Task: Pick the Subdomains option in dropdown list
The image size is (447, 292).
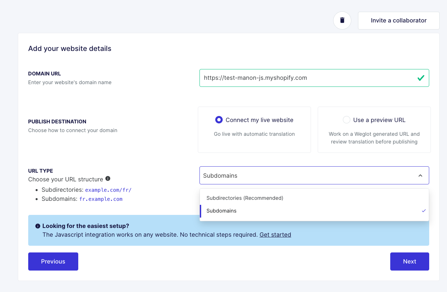Action: (221, 211)
